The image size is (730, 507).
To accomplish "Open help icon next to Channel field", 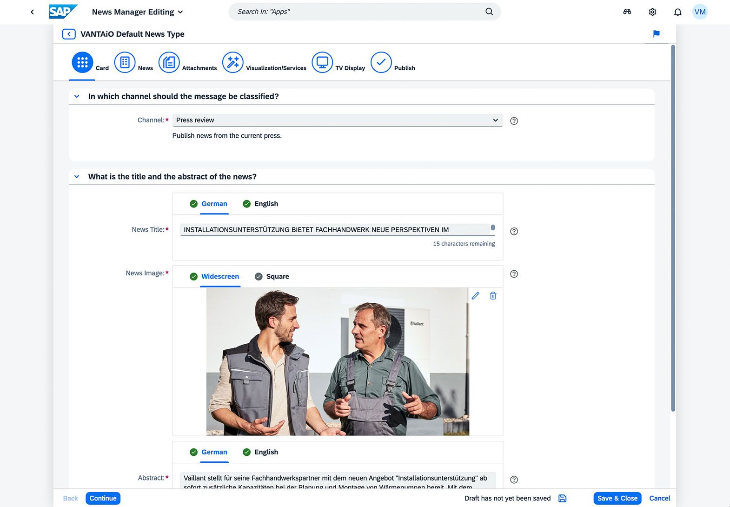I will coord(514,121).
